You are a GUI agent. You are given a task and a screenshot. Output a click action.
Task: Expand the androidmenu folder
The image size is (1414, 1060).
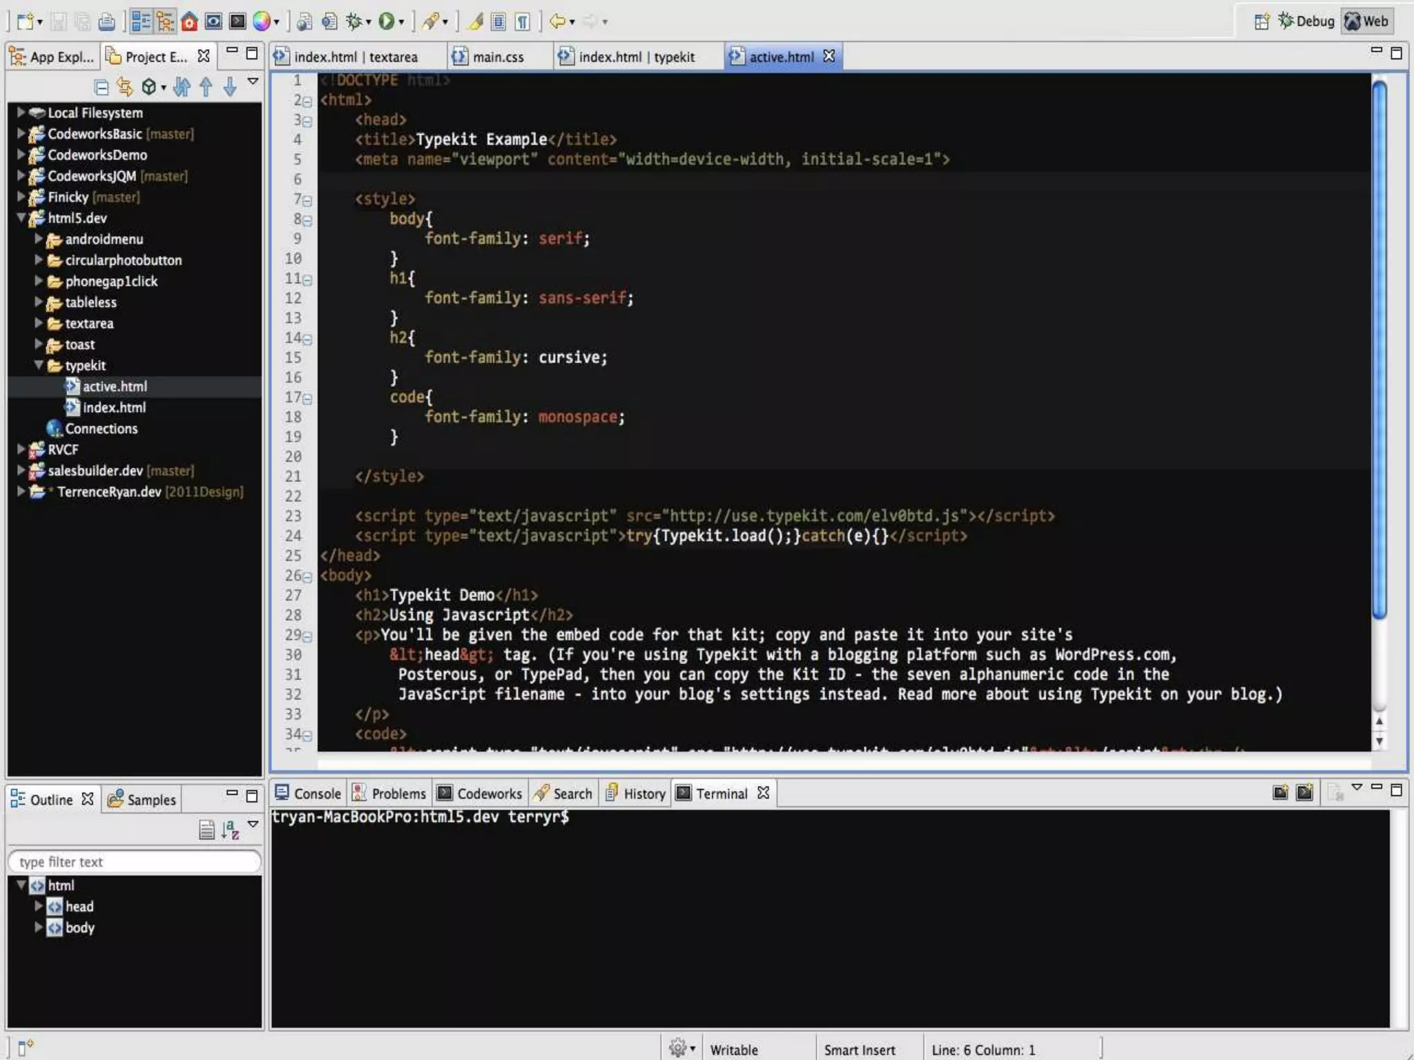tap(39, 239)
